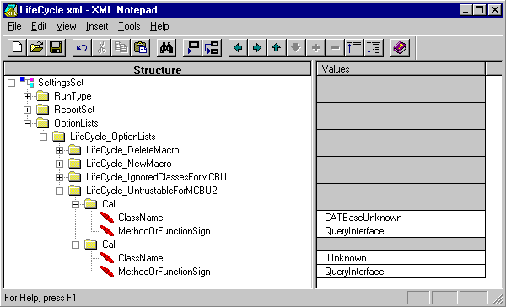Select the LifeCycle_IgnoredClassesForMCBU tree item
The width and height of the screenshot is (506, 307).
156,177
